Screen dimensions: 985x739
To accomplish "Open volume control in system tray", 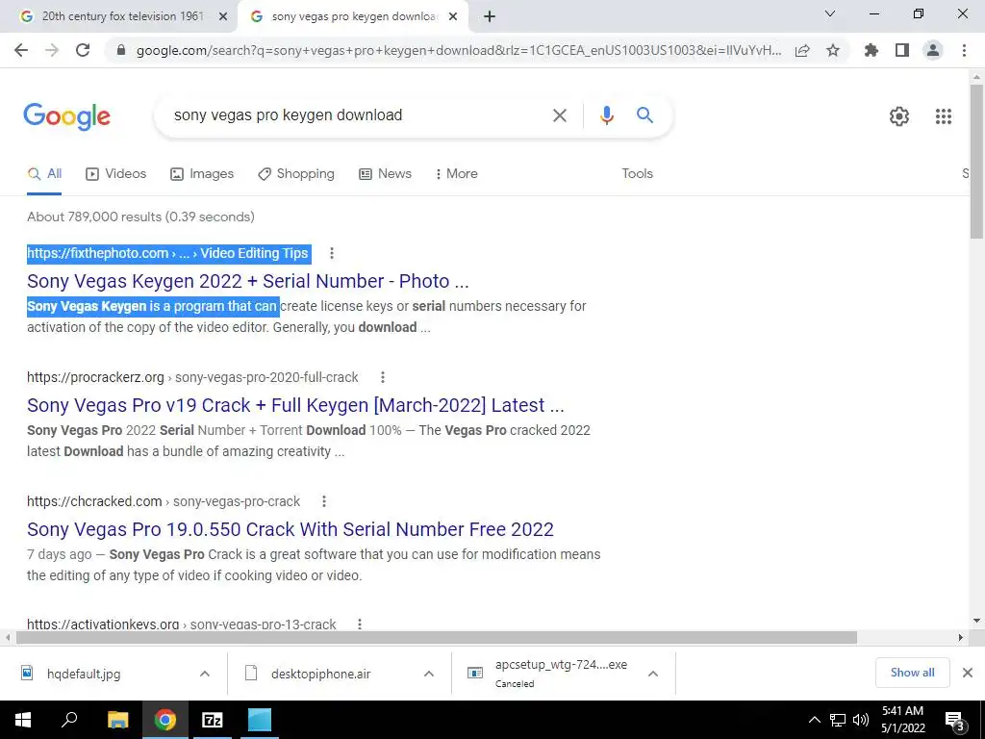I will [x=861, y=720].
